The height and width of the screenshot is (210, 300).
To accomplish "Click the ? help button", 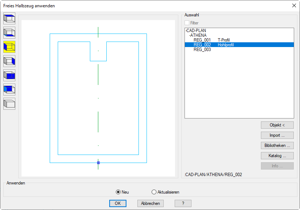I will click(x=183, y=203).
